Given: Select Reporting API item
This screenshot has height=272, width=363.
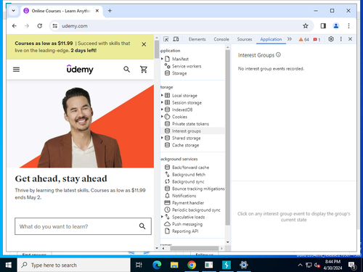Looking at the screenshot, I should point(185,231).
